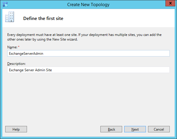The image size is (177, 139).
Task: Click the 'Define the first site' heading
Action: coord(43,19)
